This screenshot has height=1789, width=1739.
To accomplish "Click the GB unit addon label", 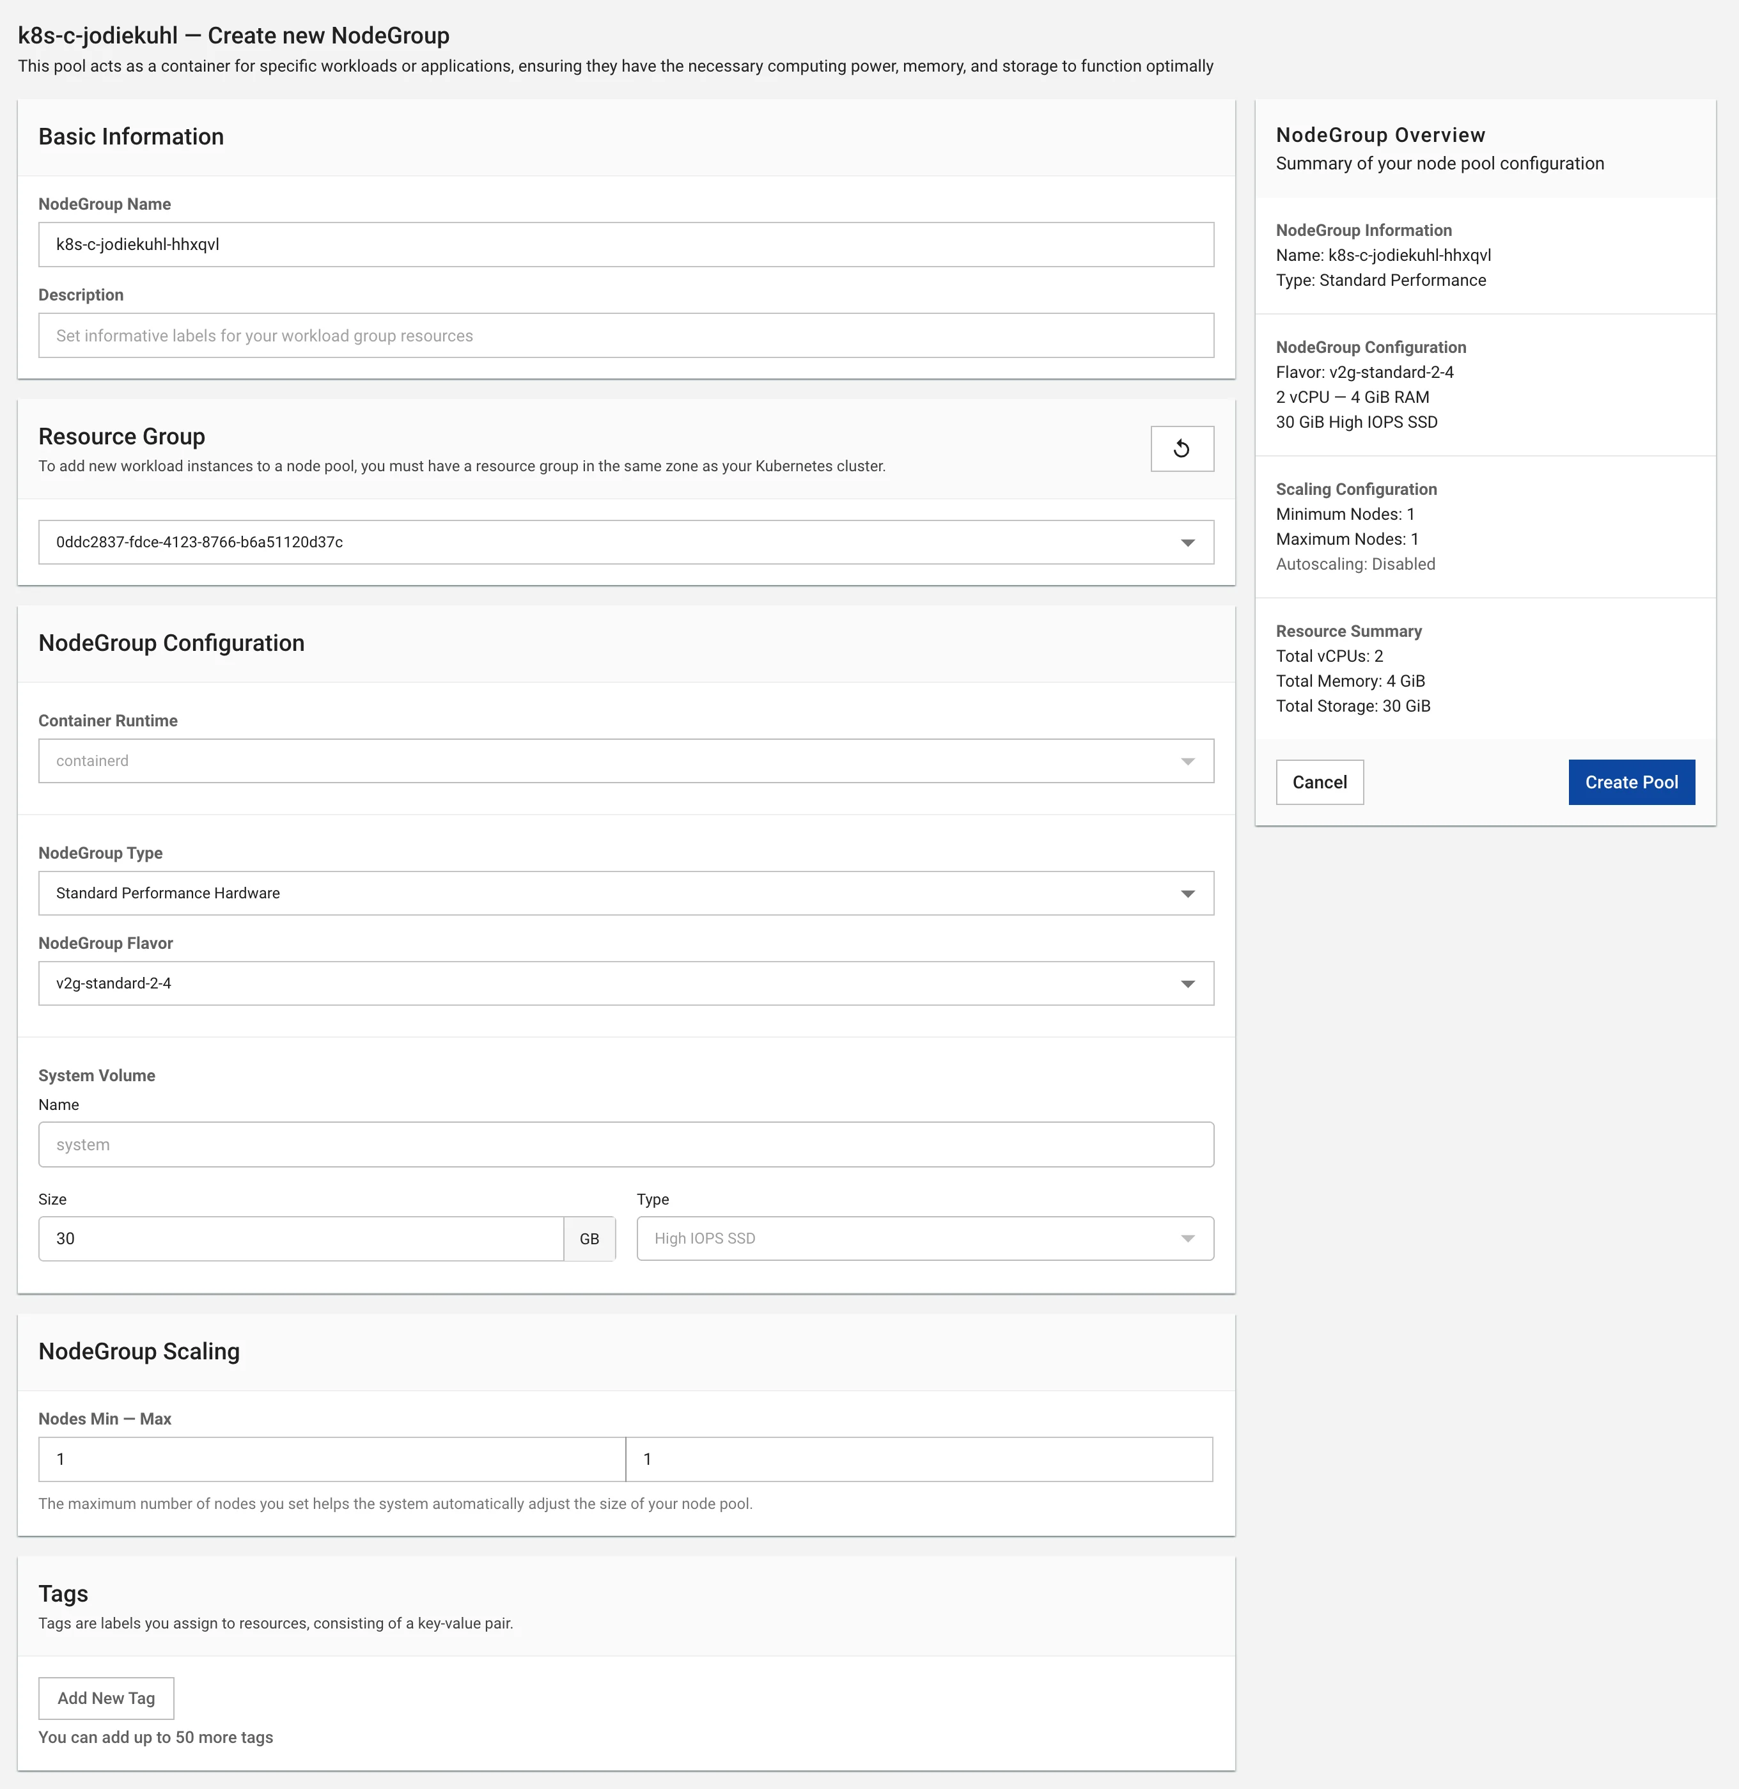I will point(589,1238).
